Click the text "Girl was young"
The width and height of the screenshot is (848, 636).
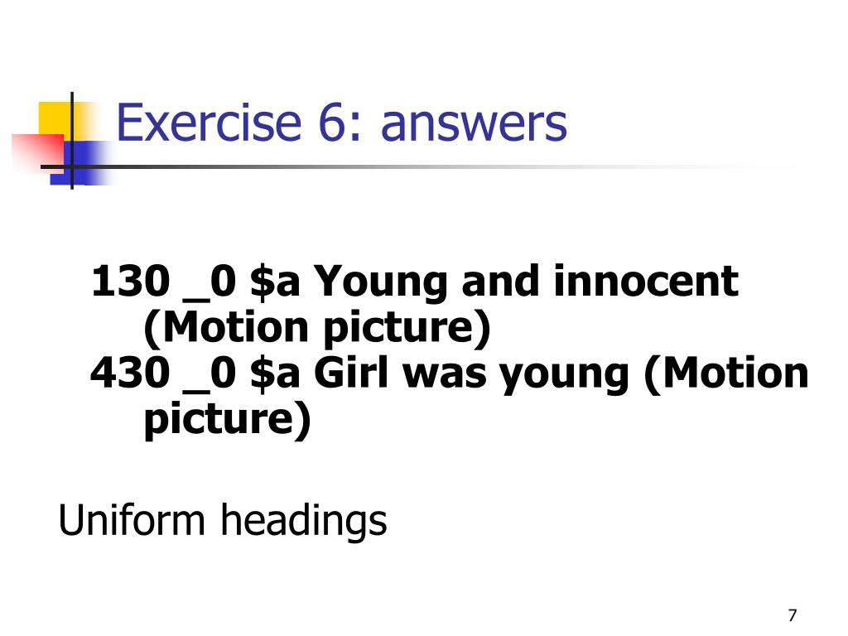471,374
